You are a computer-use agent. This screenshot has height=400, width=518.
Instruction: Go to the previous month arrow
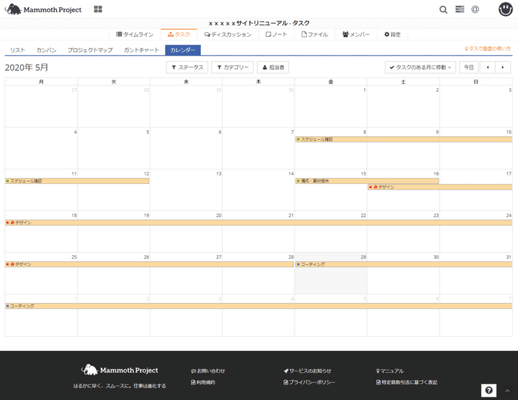tap(488, 67)
